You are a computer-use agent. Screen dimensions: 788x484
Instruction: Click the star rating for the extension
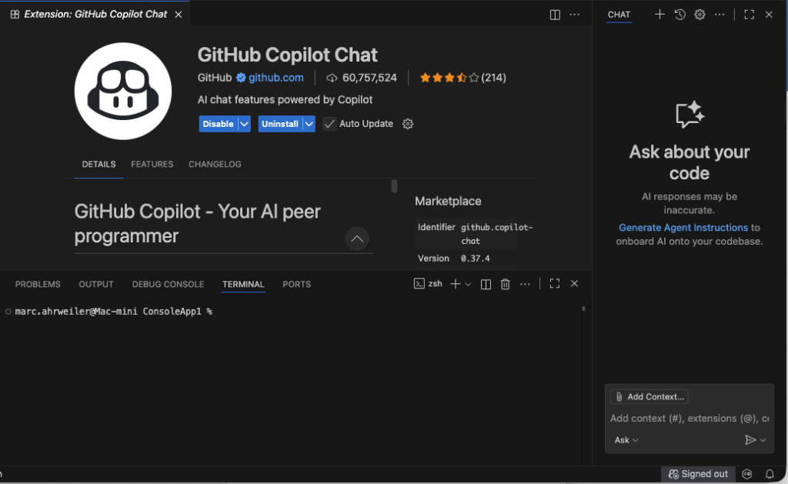449,78
